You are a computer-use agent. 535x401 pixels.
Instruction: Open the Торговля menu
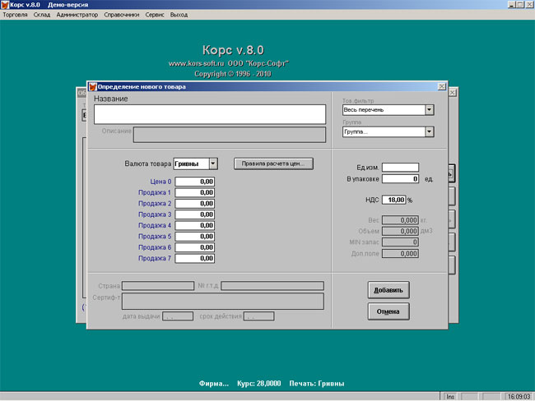coord(15,15)
